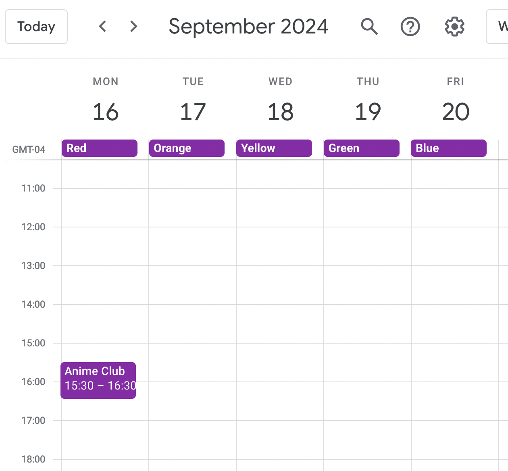Open the Orange all-day event
The width and height of the screenshot is (508, 471).
click(x=187, y=148)
